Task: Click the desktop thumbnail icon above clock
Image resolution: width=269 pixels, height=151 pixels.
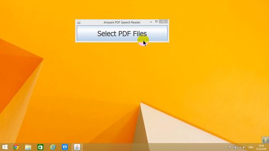Action: tap(265, 140)
